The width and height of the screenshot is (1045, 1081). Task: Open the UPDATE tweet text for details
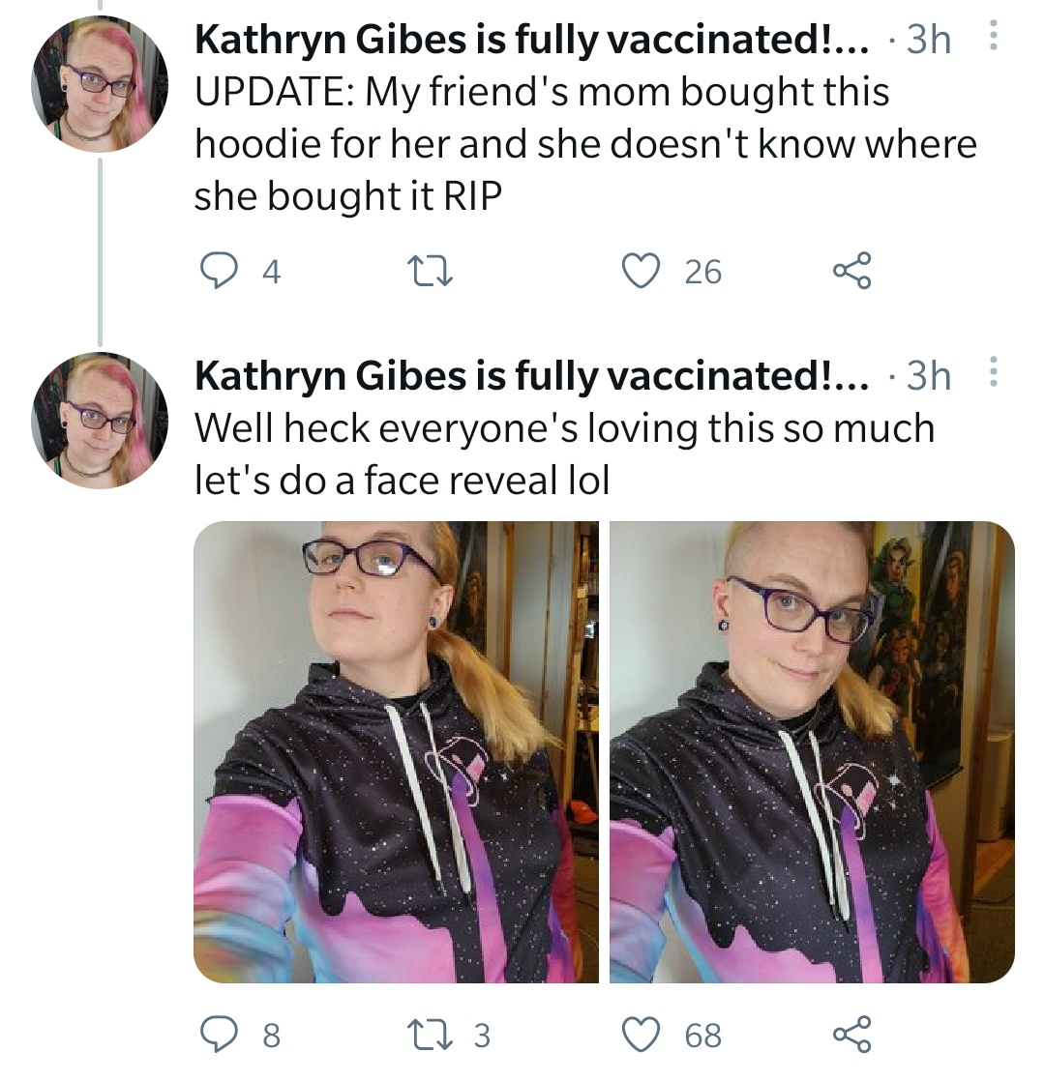[x=585, y=143]
